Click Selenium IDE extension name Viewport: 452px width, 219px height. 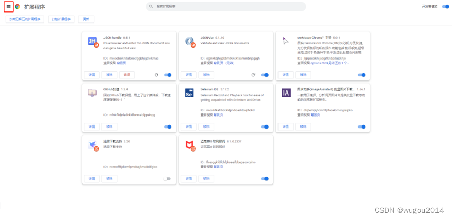[210, 89]
